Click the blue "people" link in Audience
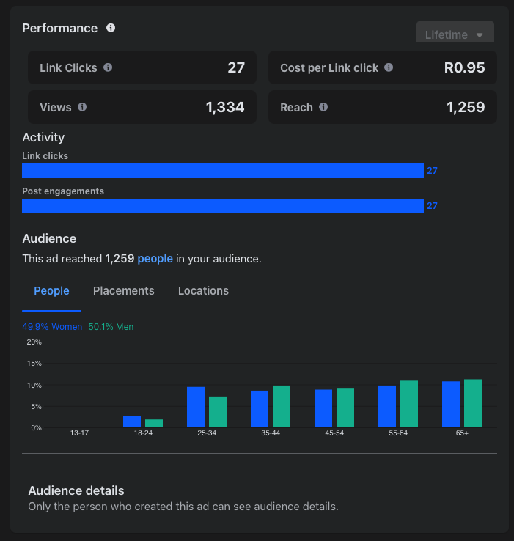The image size is (514, 541). tap(155, 259)
